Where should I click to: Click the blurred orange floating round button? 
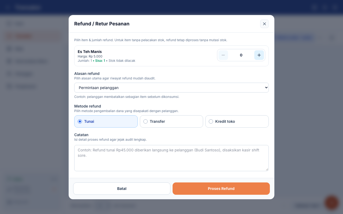(331, 202)
